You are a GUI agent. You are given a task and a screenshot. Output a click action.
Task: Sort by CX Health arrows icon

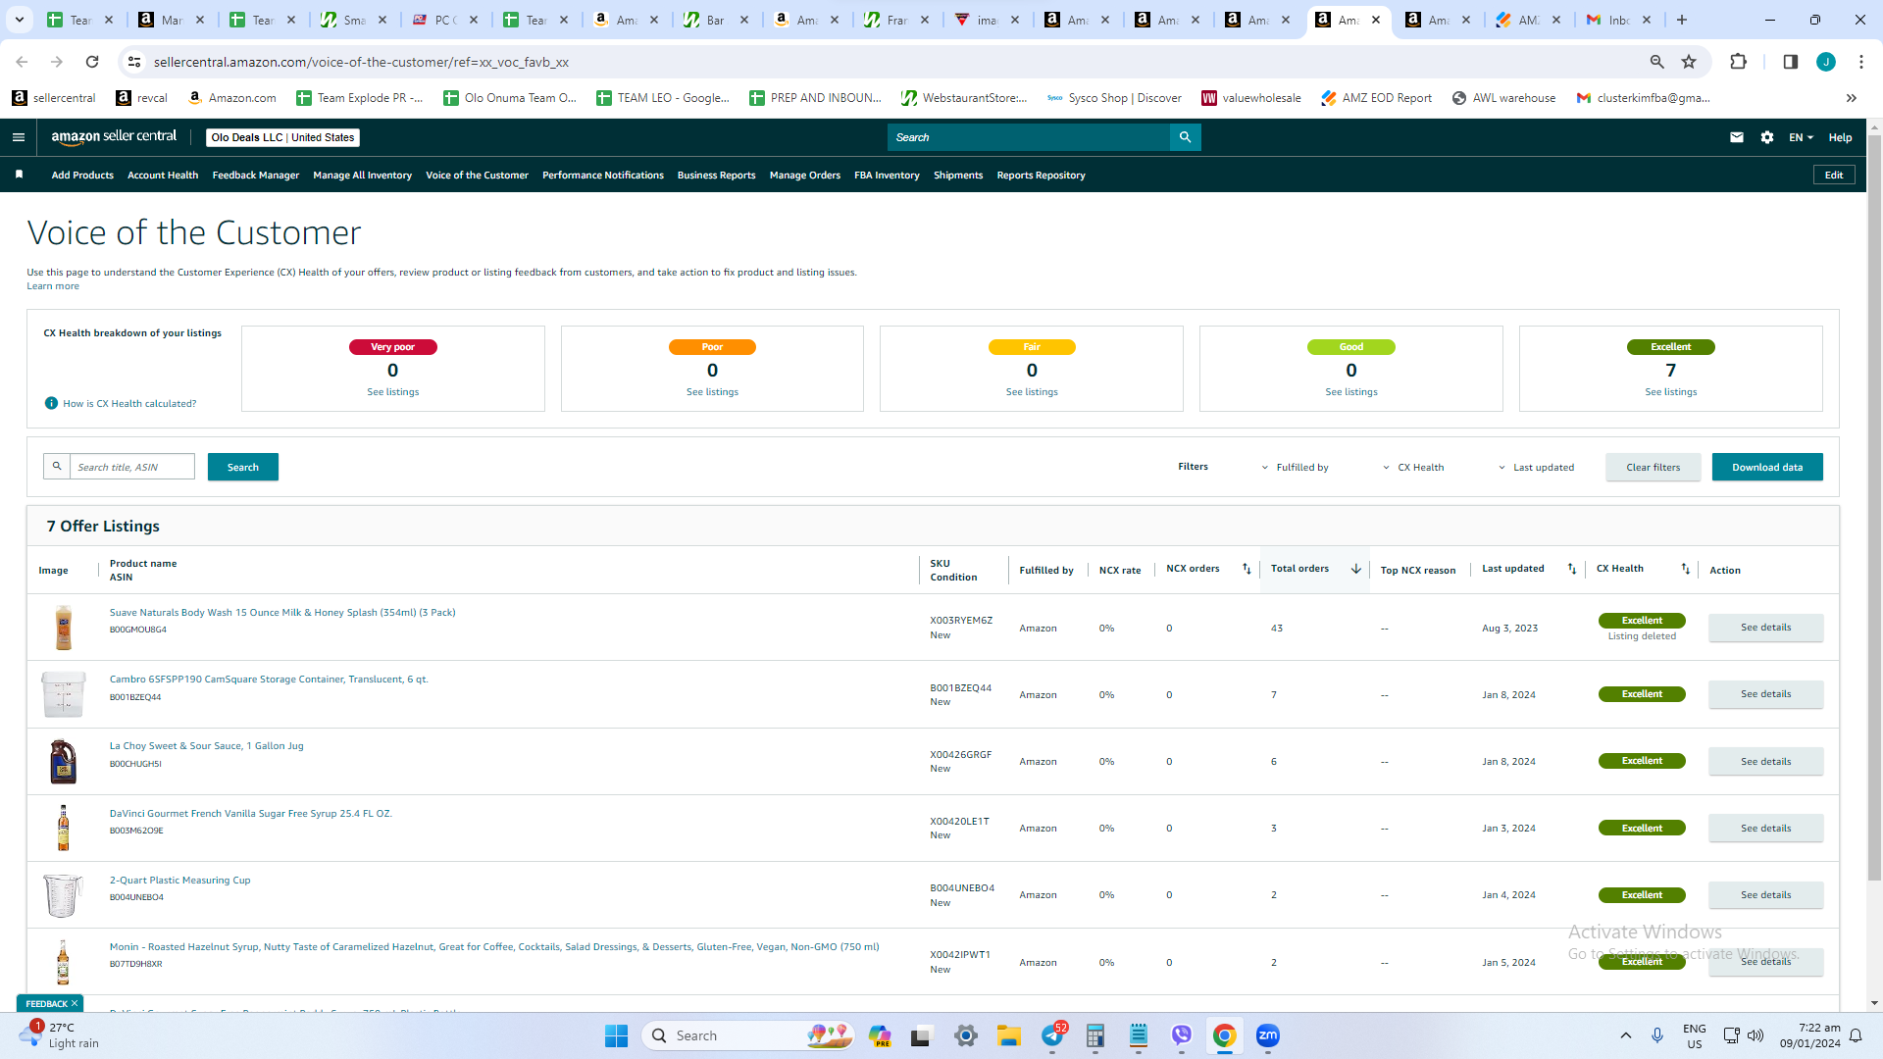point(1686,569)
